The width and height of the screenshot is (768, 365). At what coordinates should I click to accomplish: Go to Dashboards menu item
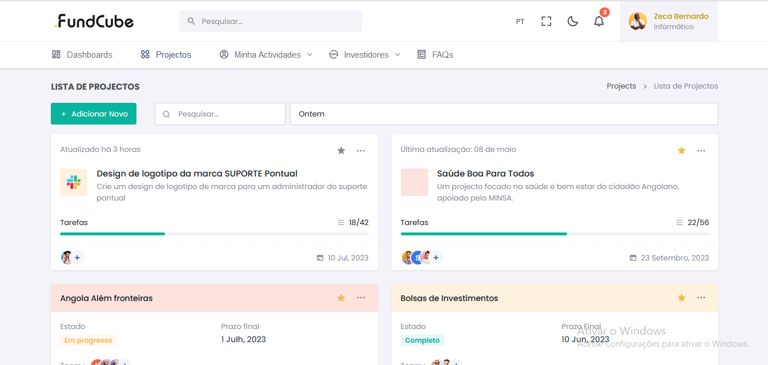[x=82, y=55]
